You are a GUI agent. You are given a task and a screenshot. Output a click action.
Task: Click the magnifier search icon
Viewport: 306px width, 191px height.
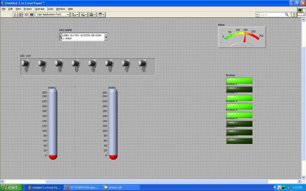click(x=287, y=15)
